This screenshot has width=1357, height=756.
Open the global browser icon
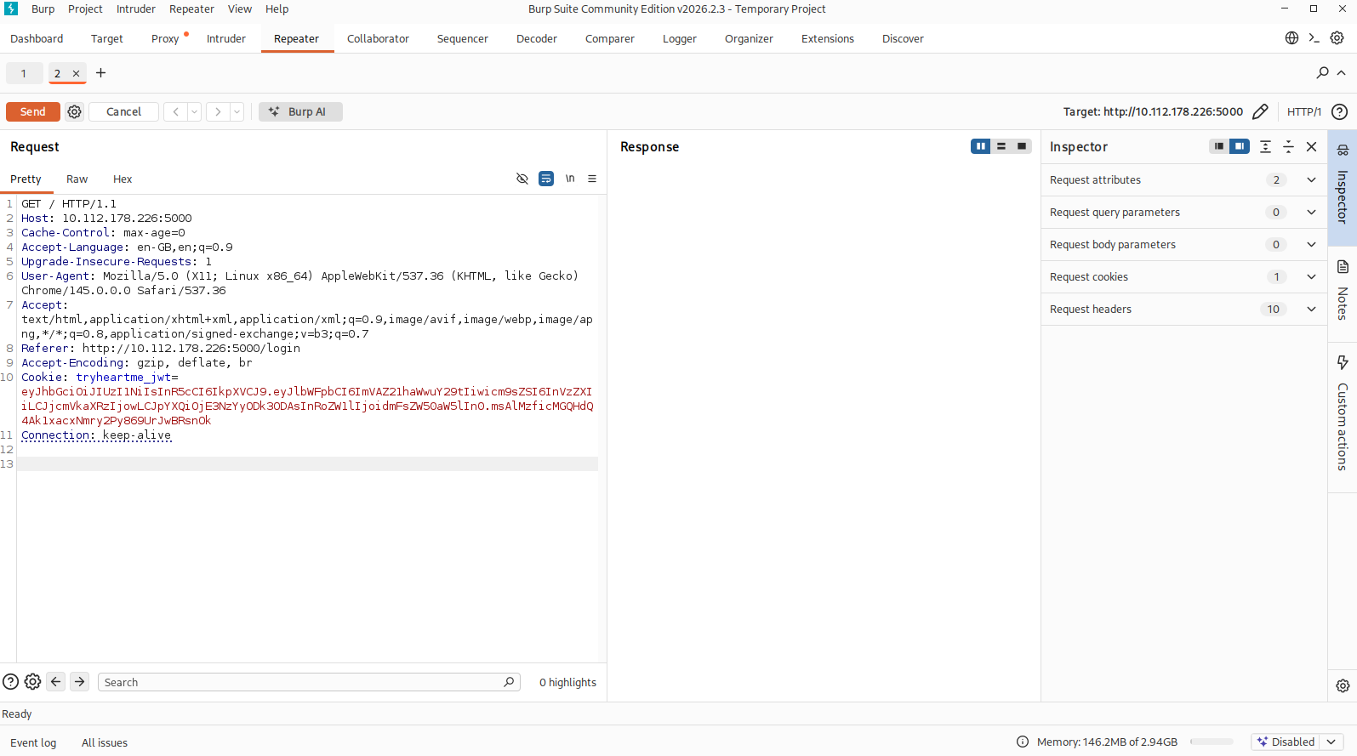pyautogui.click(x=1291, y=38)
